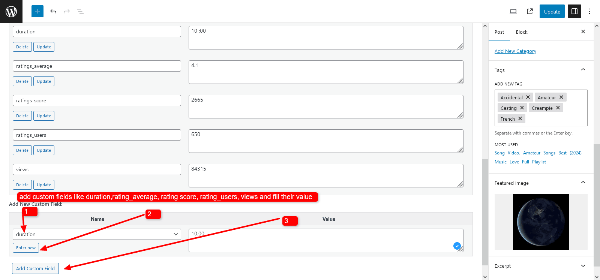
Task: Delete the ratings_score custom field
Action: pyautogui.click(x=22, y=116)
